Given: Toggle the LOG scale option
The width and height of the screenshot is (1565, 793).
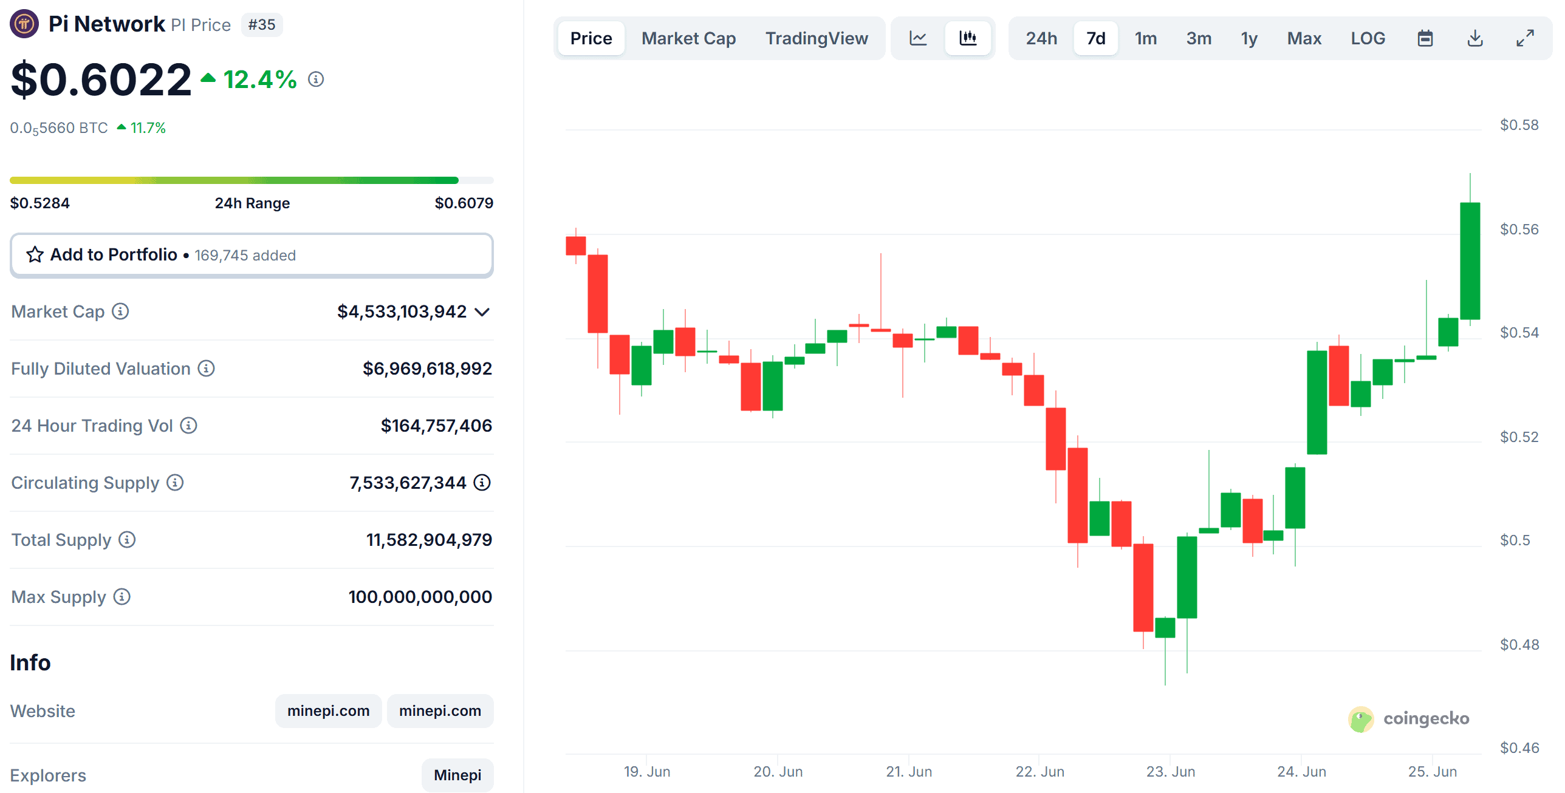Looking at the screenshot, I should pyautogui.click(x=1368, y=38).
